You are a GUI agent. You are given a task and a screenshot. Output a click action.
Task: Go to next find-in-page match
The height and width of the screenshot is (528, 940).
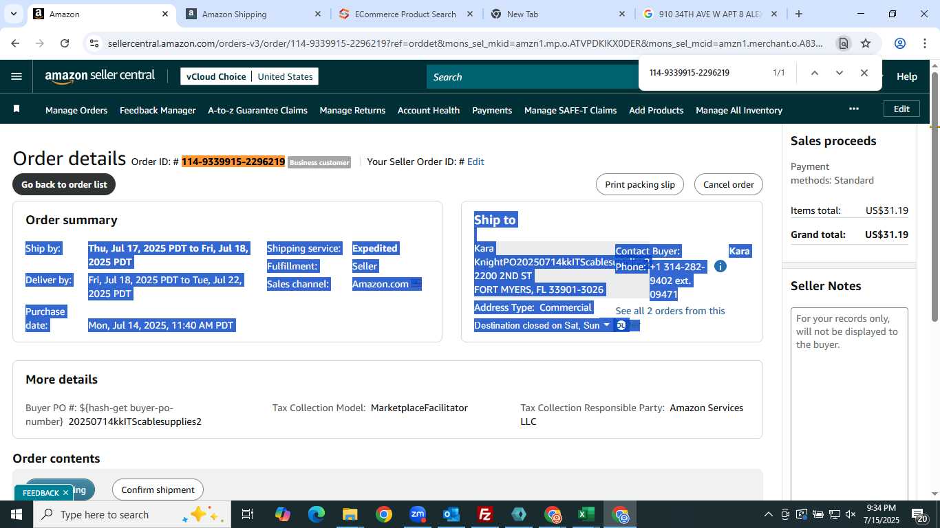[839, 73]
